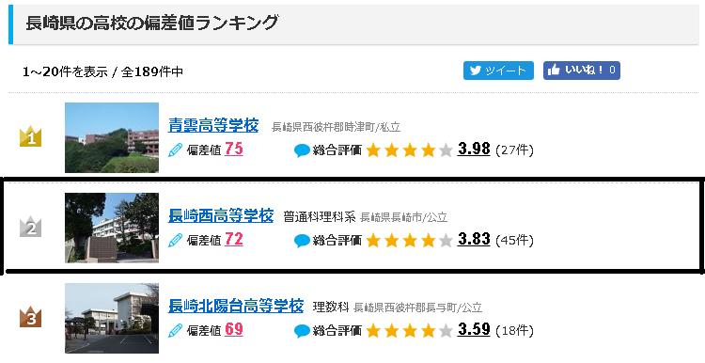Viewport: 705px width, 363px height.
Task: Click the 長崎北陽台高等学校 building photo
Action: pyautogui.click(x=112, y=318)
